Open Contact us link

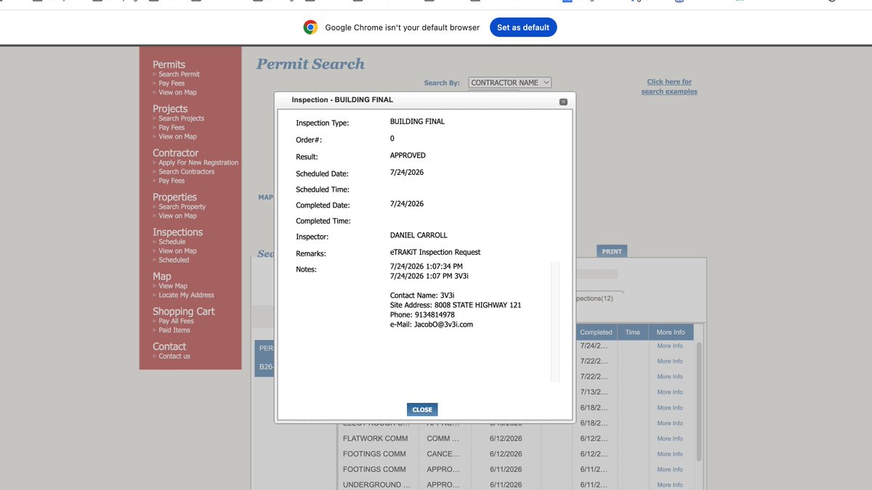(x=174, y=356)
